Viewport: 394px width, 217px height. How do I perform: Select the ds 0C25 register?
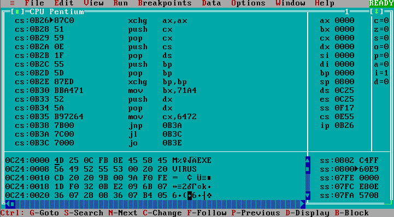[337, 90]
